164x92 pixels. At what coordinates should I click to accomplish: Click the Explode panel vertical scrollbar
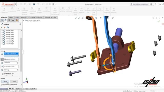pos(21,54)
